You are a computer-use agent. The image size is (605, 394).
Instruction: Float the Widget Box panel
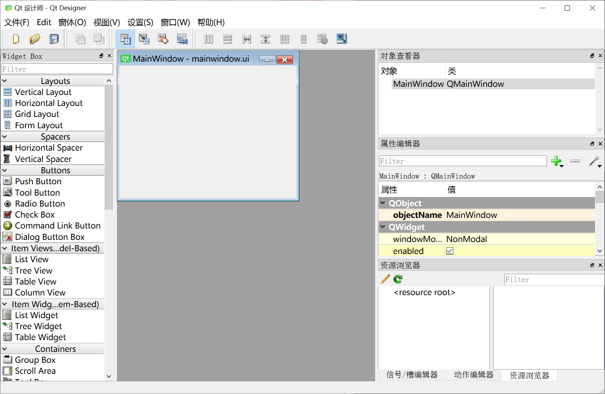(101, 56)
